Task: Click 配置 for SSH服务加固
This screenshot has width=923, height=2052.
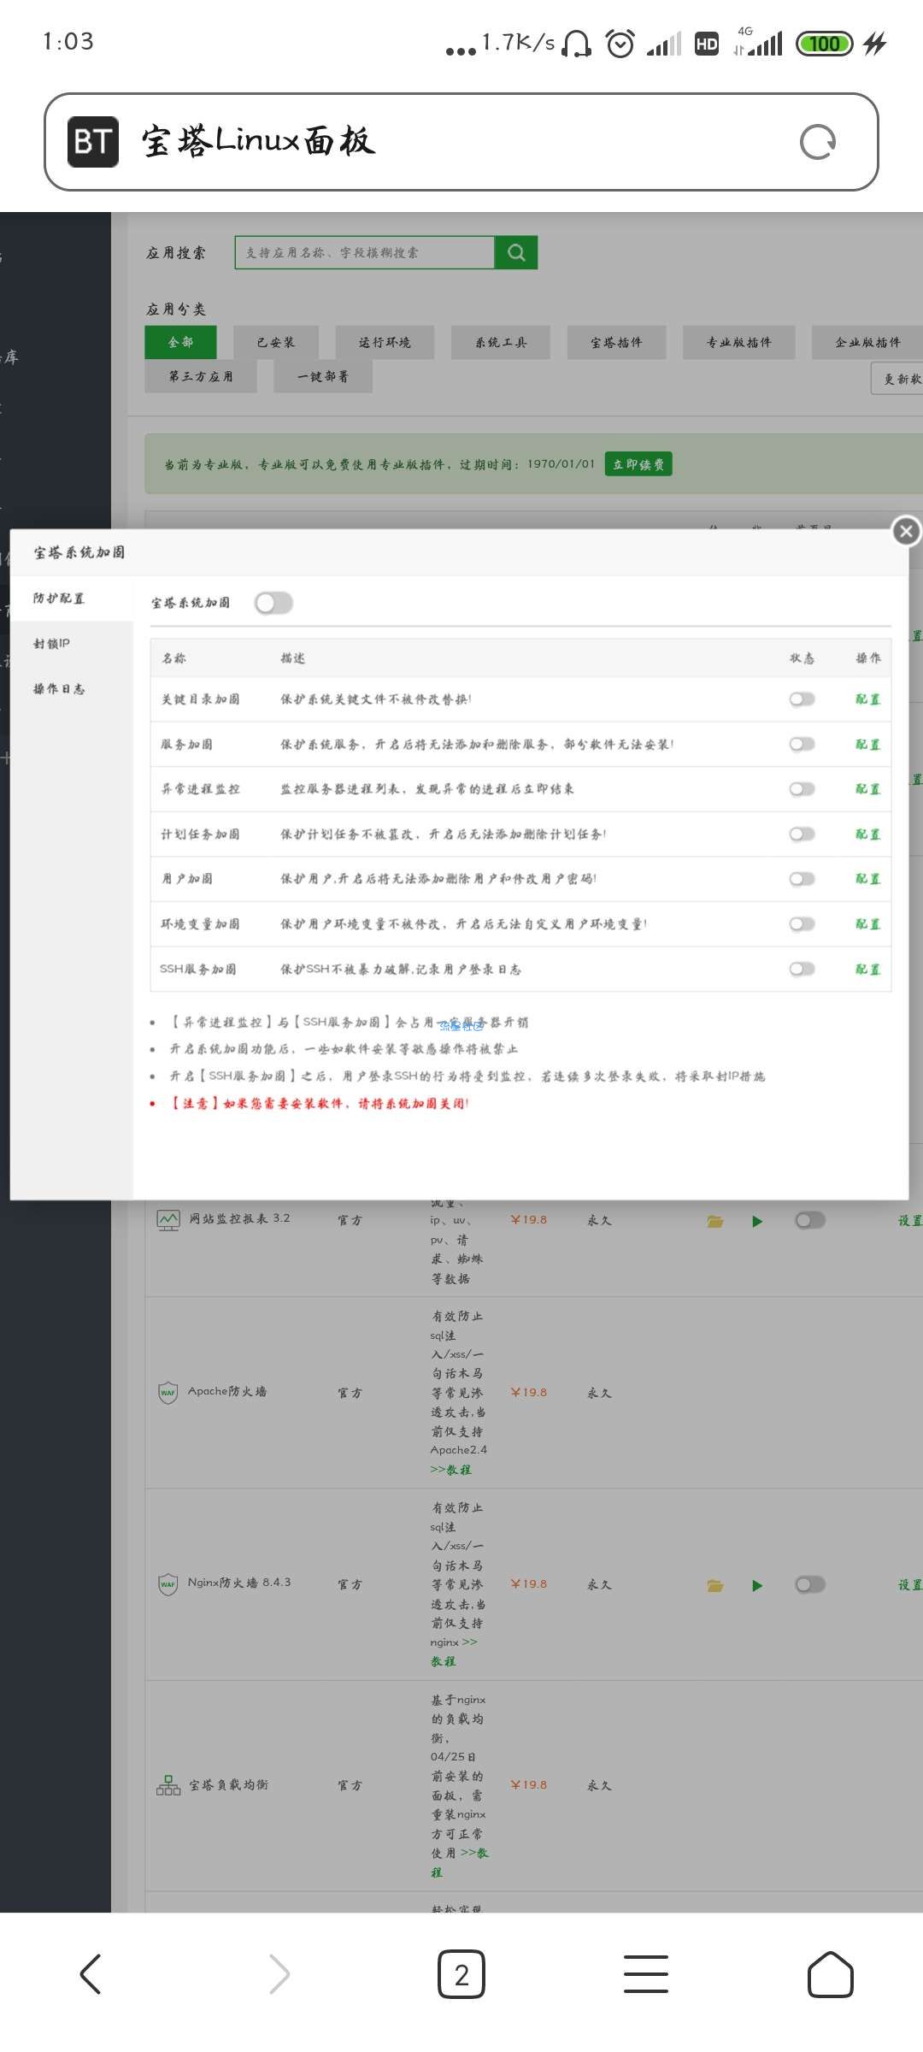Action: 868,969
